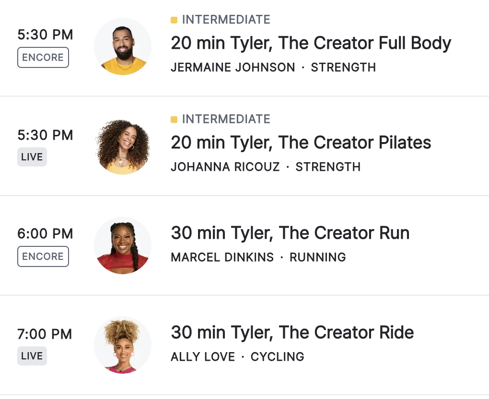489x399 pixels.
Task: Click the CYCLING category label
Action: [277, 357]
